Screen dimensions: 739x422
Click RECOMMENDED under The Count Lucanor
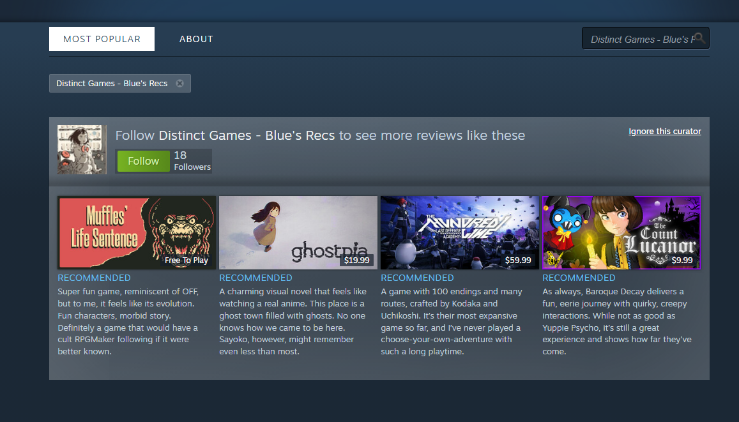(579, 278)
